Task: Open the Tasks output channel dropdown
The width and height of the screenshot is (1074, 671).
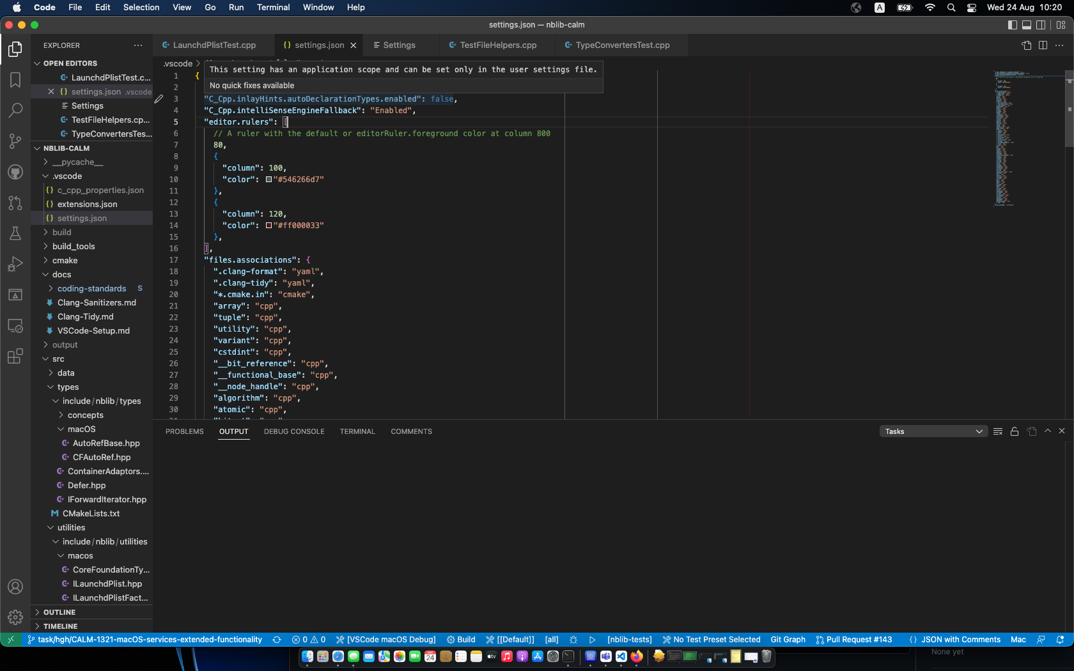Action: tap(933, 431)
